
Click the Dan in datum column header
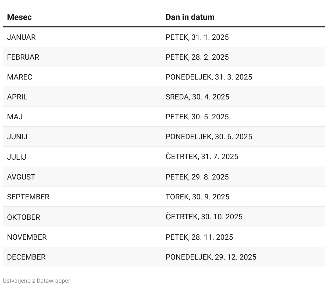pyautogui.click(x=190, y=17)
